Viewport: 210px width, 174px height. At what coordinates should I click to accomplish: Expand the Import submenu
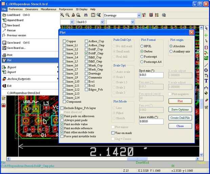click(x=30, y=72)
